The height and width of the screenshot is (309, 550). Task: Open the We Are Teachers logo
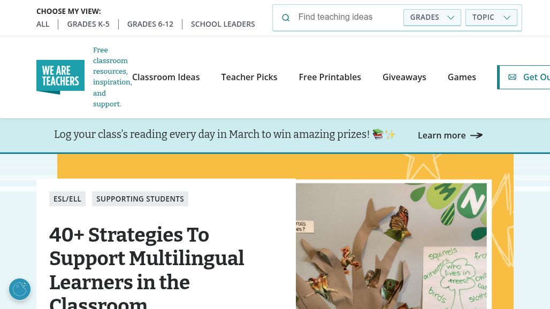click(60, 77)
